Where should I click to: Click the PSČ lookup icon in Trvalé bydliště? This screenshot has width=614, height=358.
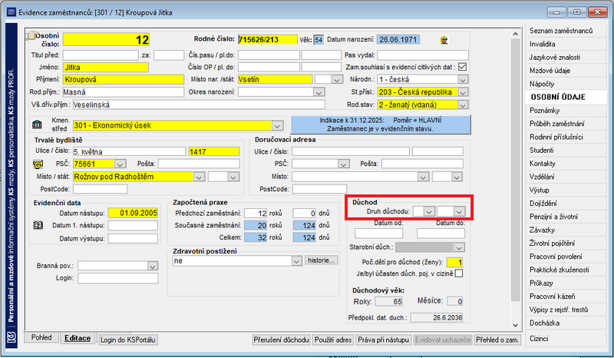click(x=38, y=164)
